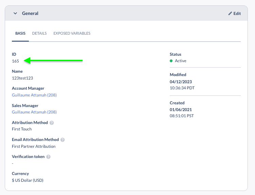Open the EXPOSED VARIABLES tab
Screen dimensions: 255x195
tap(72, 33)
